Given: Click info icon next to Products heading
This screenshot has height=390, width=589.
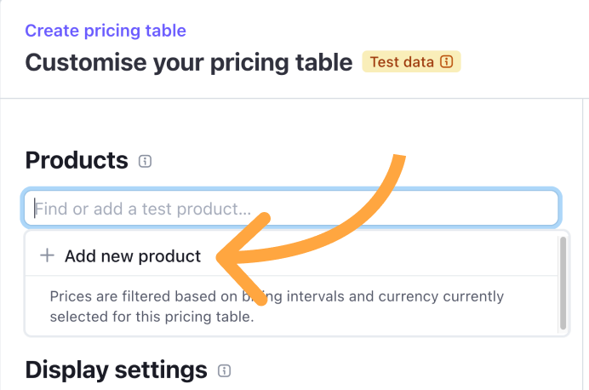Looking at the screenshot, I should (x=145, y=161).
